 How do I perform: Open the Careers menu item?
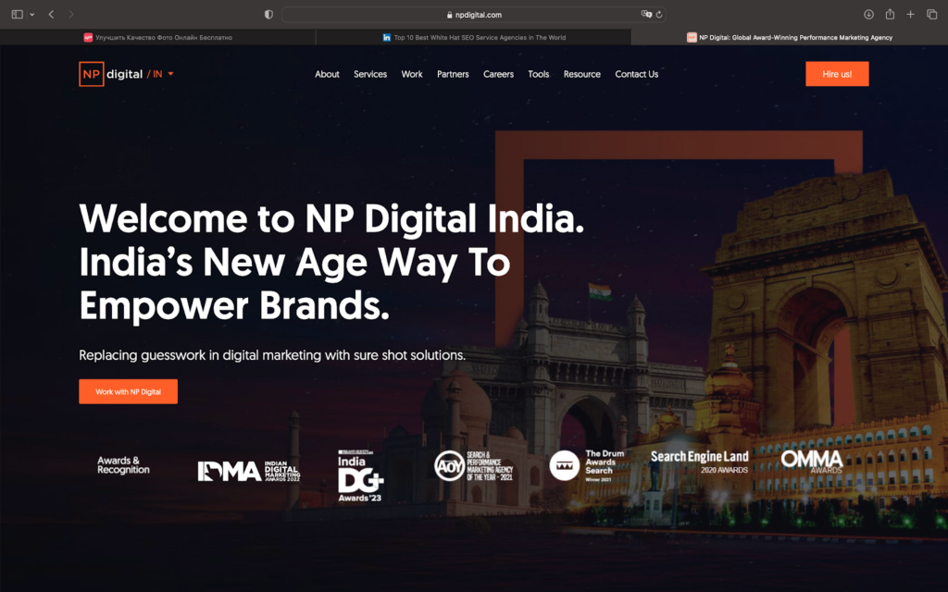(498, 74)
